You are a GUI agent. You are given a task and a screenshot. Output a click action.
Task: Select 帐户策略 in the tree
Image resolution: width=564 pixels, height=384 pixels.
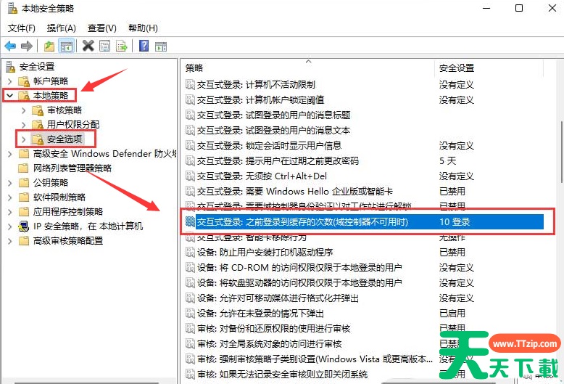point(50,81)
